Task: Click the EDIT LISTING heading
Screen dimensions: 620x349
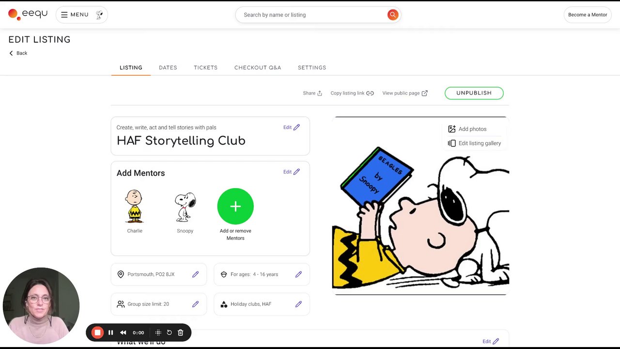Action: [39, 40]
